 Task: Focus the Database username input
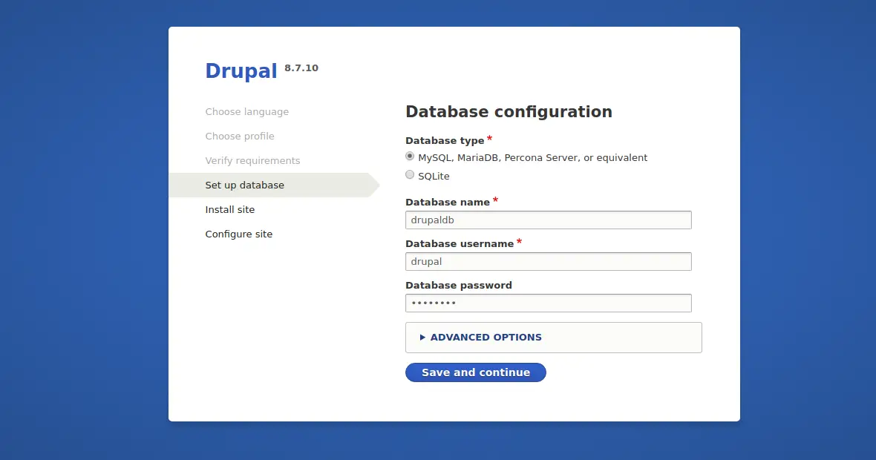click(x=548, y=261)
